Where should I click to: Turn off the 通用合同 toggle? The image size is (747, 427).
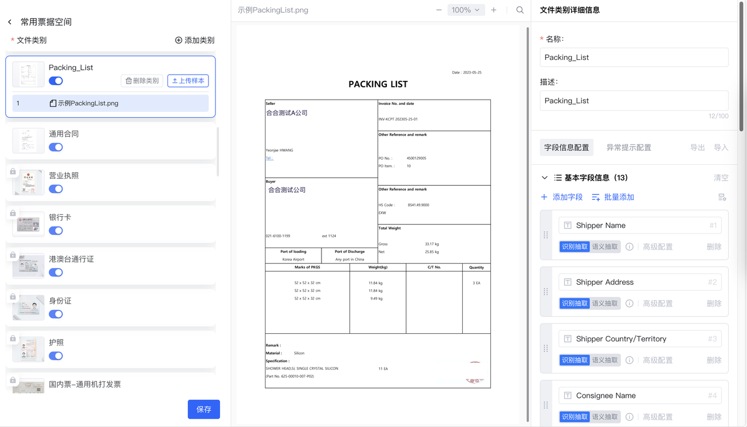pyautogui.click(x=55, y=147)
